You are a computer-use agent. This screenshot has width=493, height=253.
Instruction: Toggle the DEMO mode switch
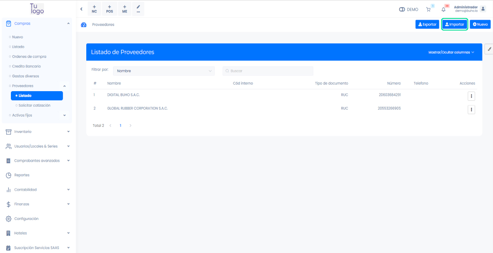[x=402, y=10]
